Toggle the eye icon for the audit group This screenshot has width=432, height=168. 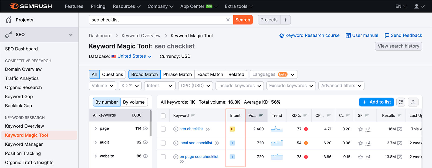(x=145, y=142)
